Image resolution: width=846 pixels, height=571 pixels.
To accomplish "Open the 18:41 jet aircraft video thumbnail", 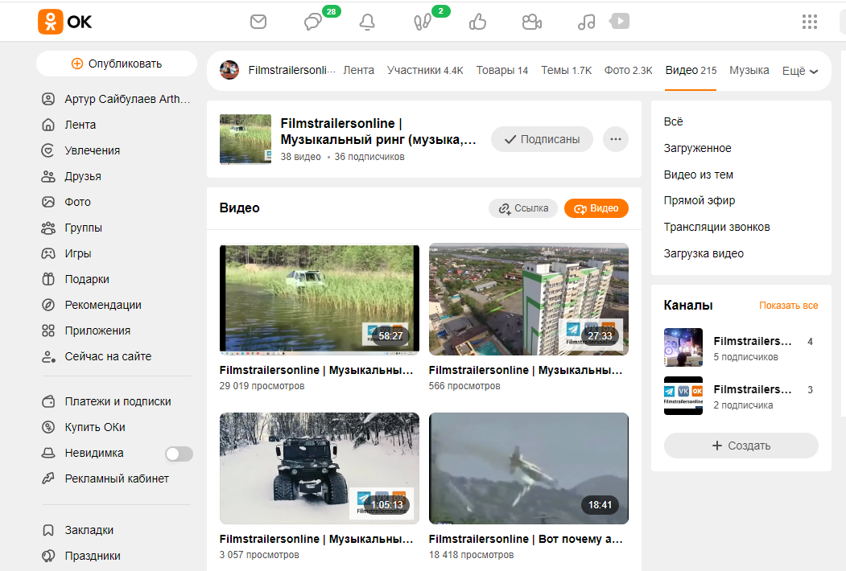I will pyautogui.click(x=529, y=468).
